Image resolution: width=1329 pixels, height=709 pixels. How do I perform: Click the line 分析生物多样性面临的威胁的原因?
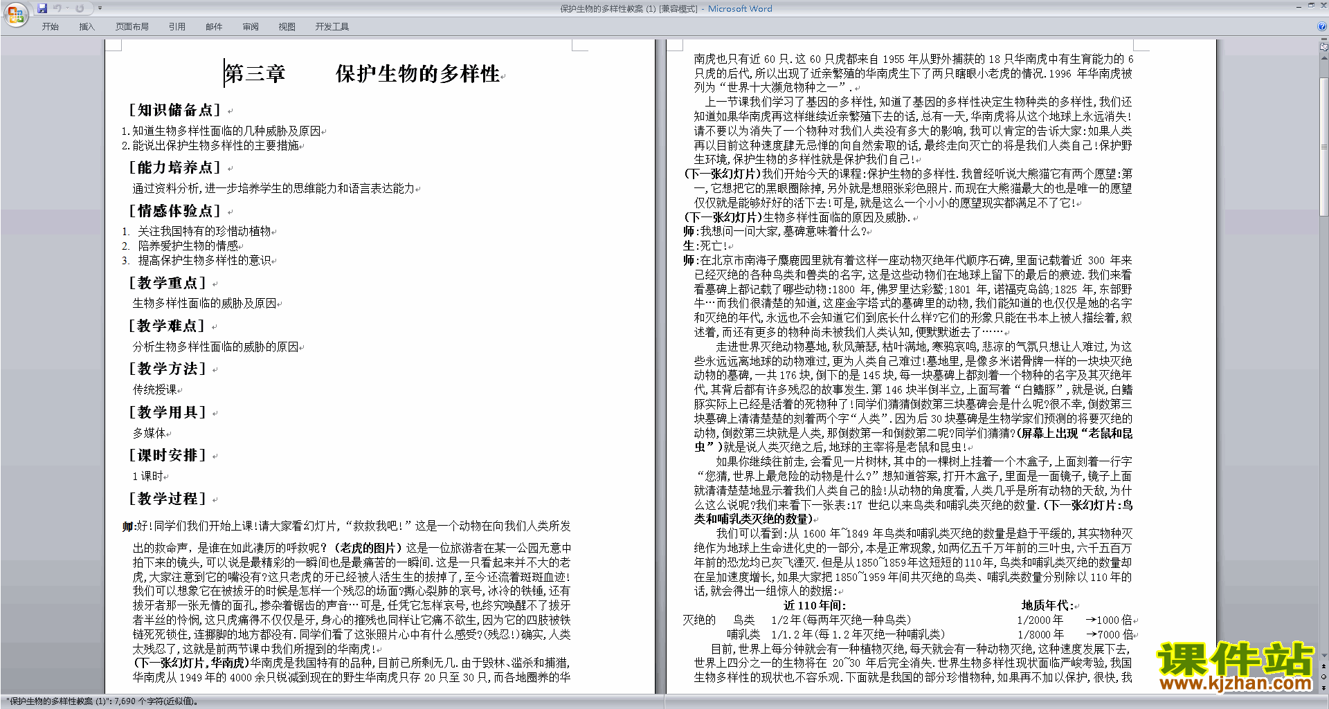[215, 347]
